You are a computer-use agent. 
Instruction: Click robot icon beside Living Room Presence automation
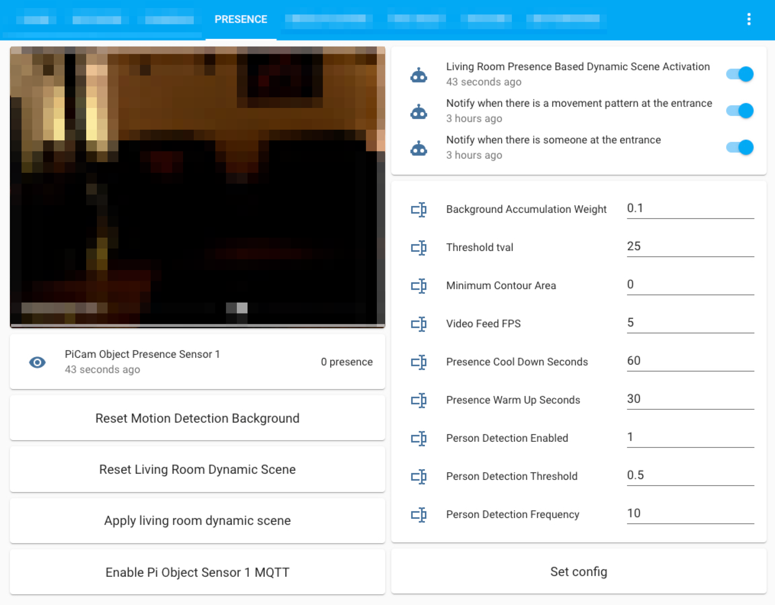click(418, 75)
